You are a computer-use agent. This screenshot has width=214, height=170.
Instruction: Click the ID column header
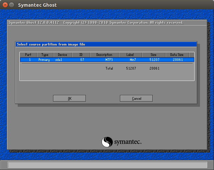coord(81,55)
